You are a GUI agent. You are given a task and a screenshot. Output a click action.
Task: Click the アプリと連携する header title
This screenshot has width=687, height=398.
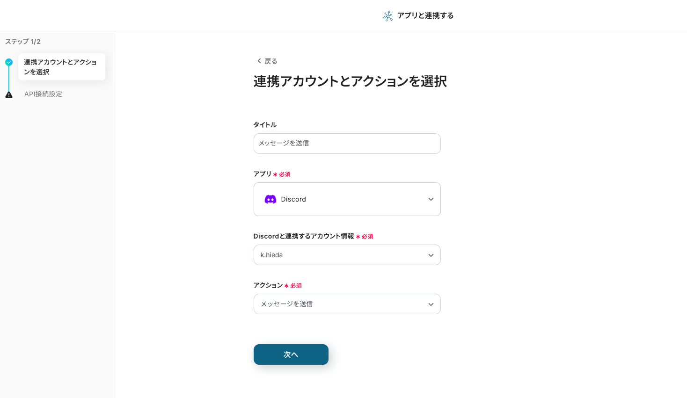tap(425, 16)
